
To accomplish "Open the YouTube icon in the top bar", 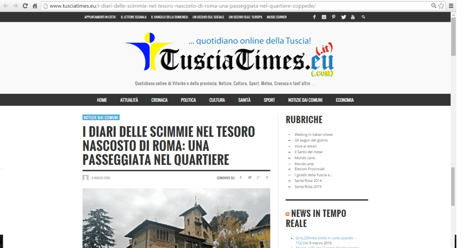I will (353, 17).
